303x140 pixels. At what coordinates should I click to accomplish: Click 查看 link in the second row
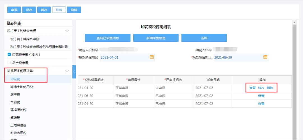click(x=261, y=96)
